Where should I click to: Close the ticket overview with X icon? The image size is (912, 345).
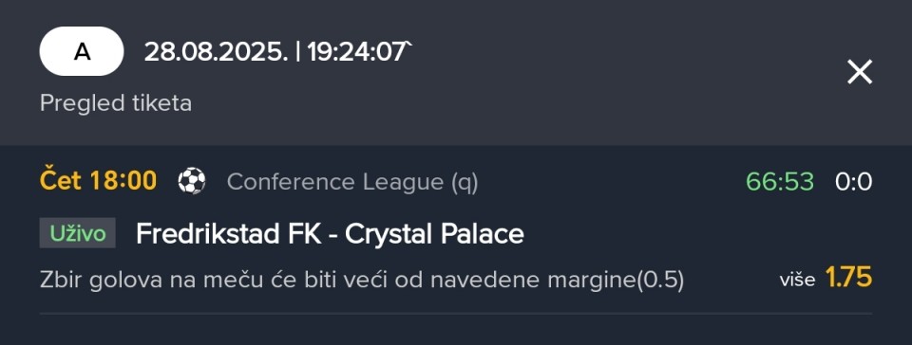coord(860,72)
